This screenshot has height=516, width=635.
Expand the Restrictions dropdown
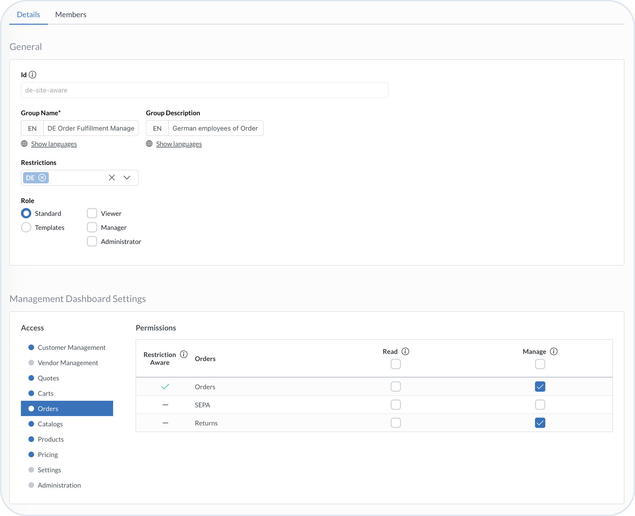coord(127,177)
